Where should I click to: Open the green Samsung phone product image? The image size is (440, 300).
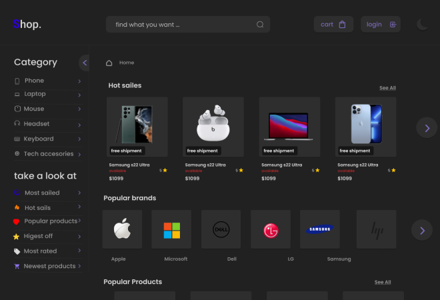click(137, 124)
